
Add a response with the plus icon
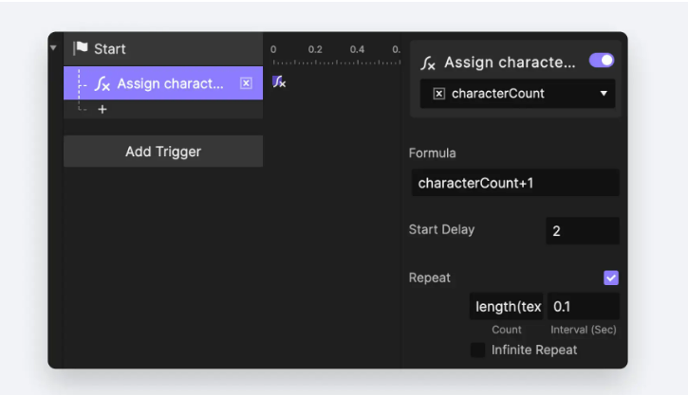pos(102,109)
